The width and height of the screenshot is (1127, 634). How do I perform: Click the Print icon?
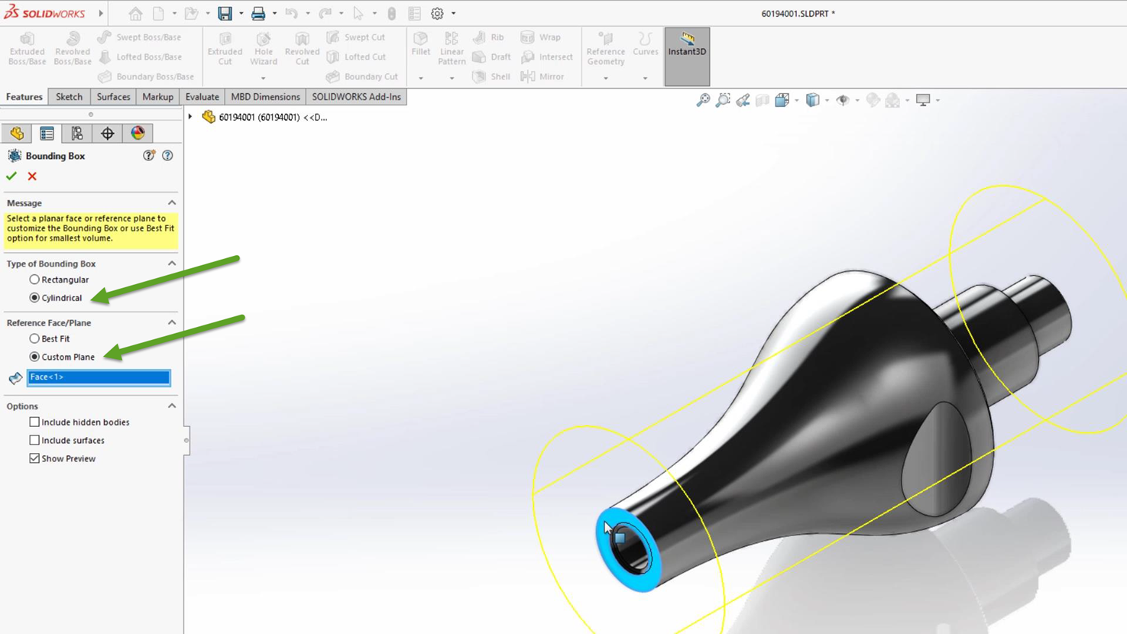(258, 13)
